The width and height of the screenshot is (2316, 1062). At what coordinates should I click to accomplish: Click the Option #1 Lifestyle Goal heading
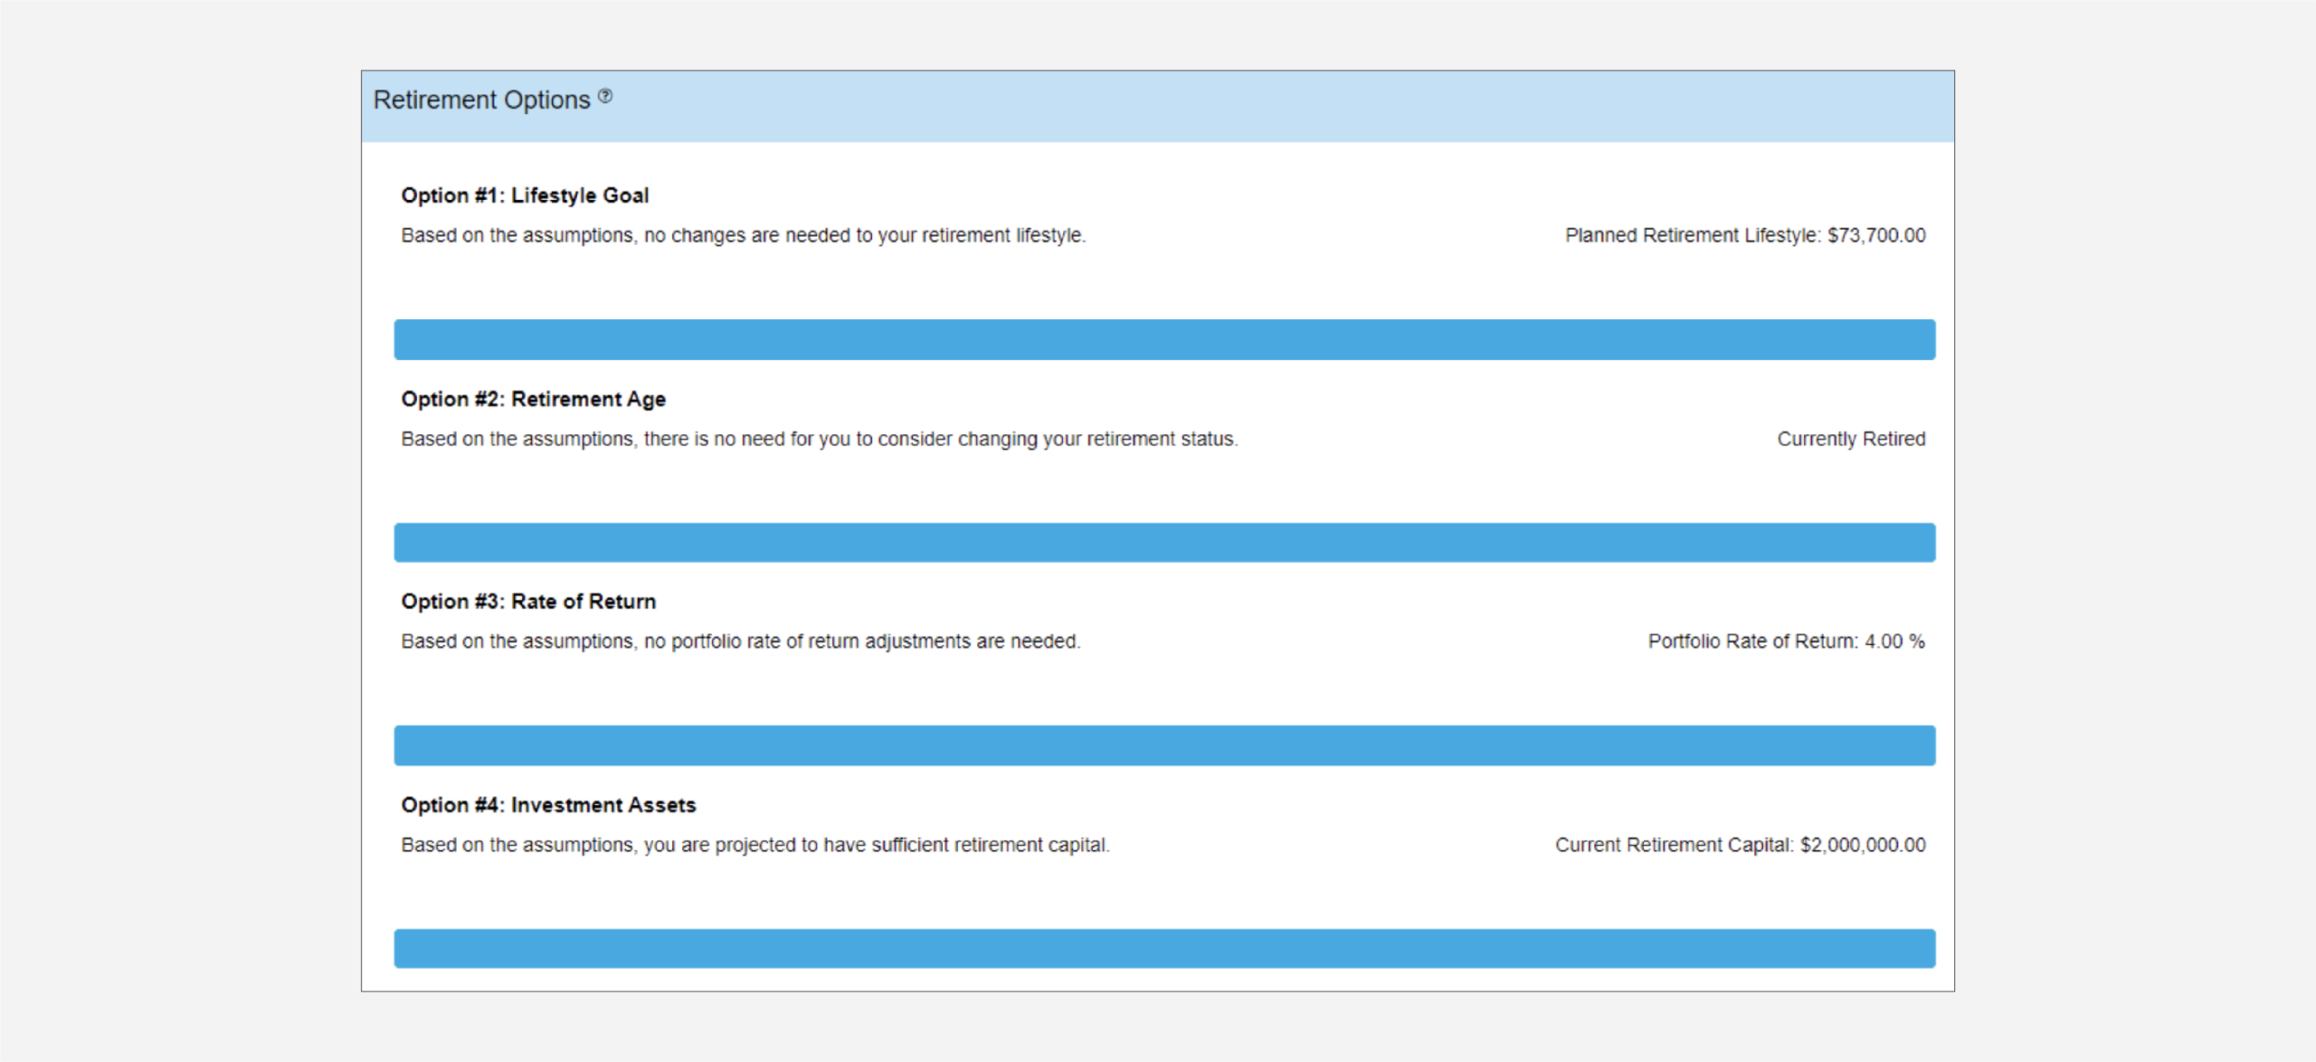click(x=525, y=195)
